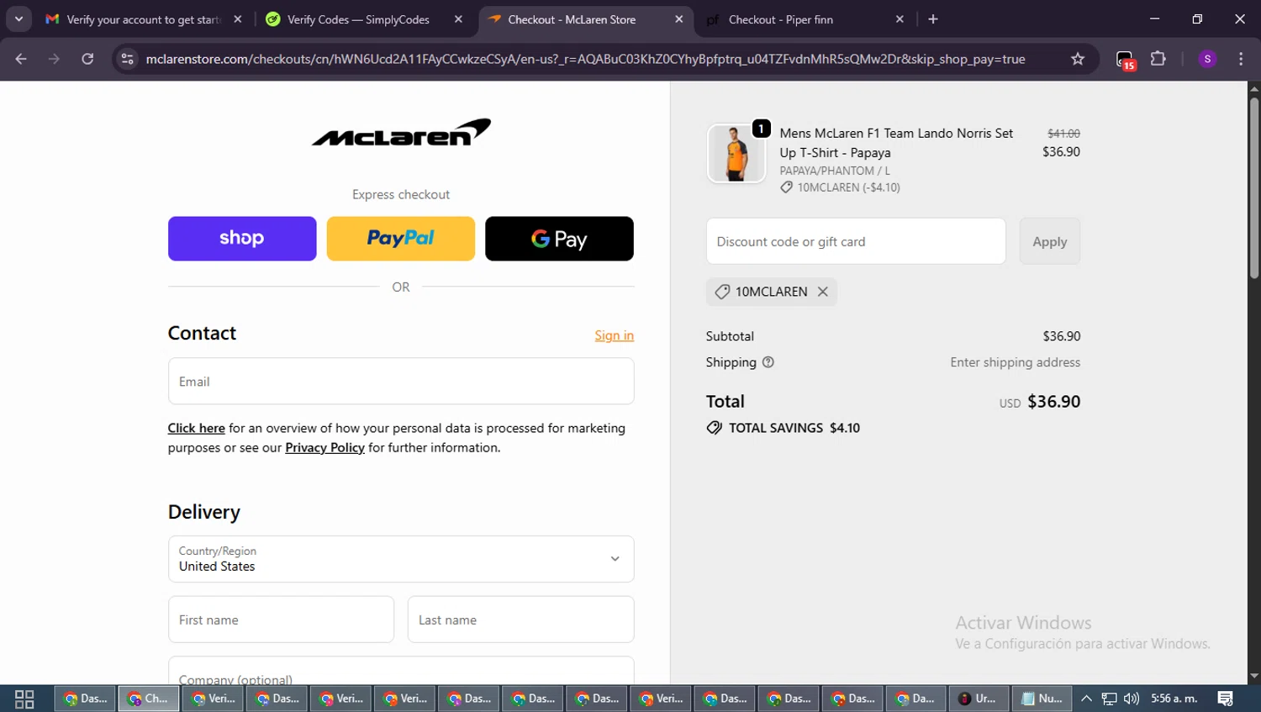Open network status tray icon
The image size is (1261, 712).
click(1110, 699)
